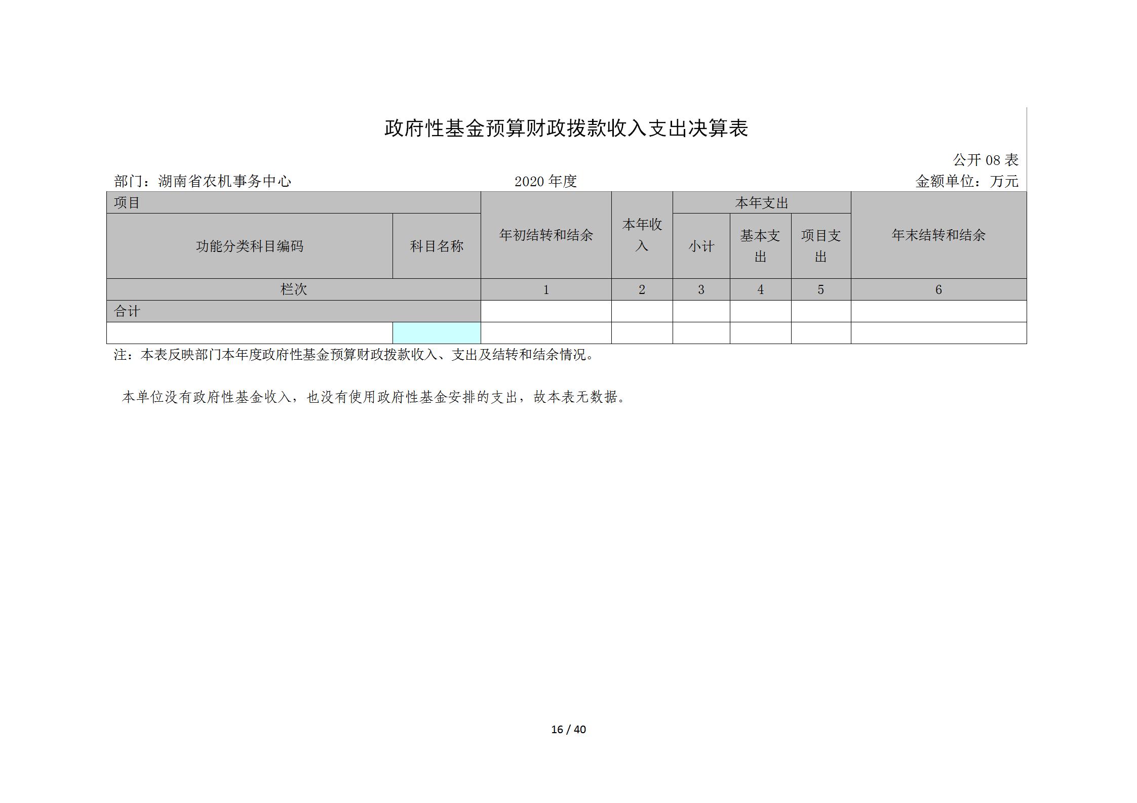Click column number 6 in 栏次 row
Image resolution: width=1137 pixels, height=803 pixels.
[938, 289]
